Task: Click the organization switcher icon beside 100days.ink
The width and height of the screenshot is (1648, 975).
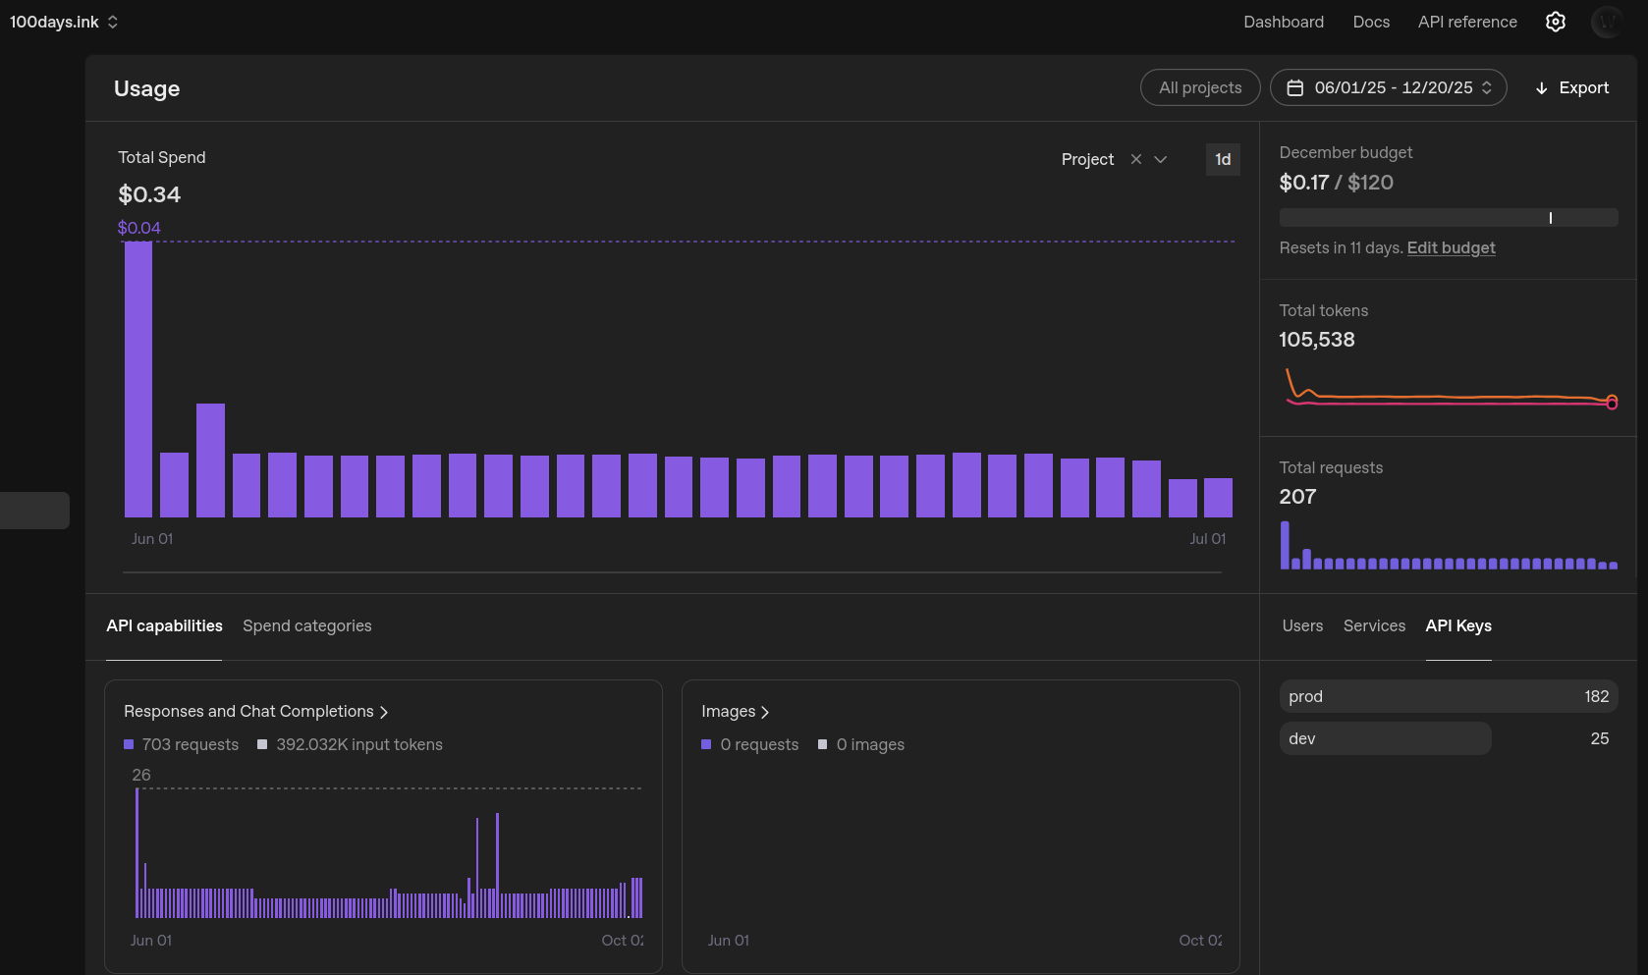Action: coord(113,21)
